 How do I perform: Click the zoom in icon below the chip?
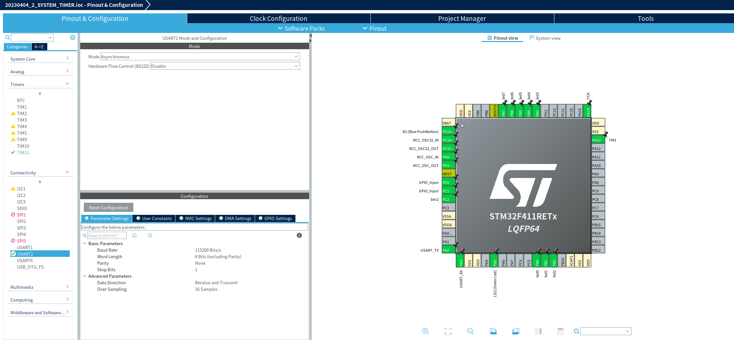pyautogui.click(x=425, y=331)
